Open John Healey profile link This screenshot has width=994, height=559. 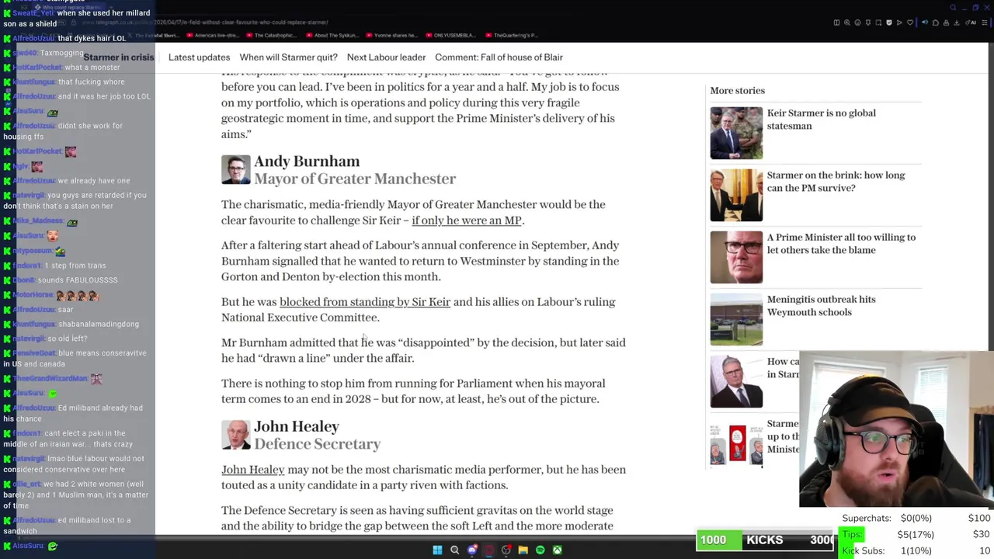pos(252,470)
